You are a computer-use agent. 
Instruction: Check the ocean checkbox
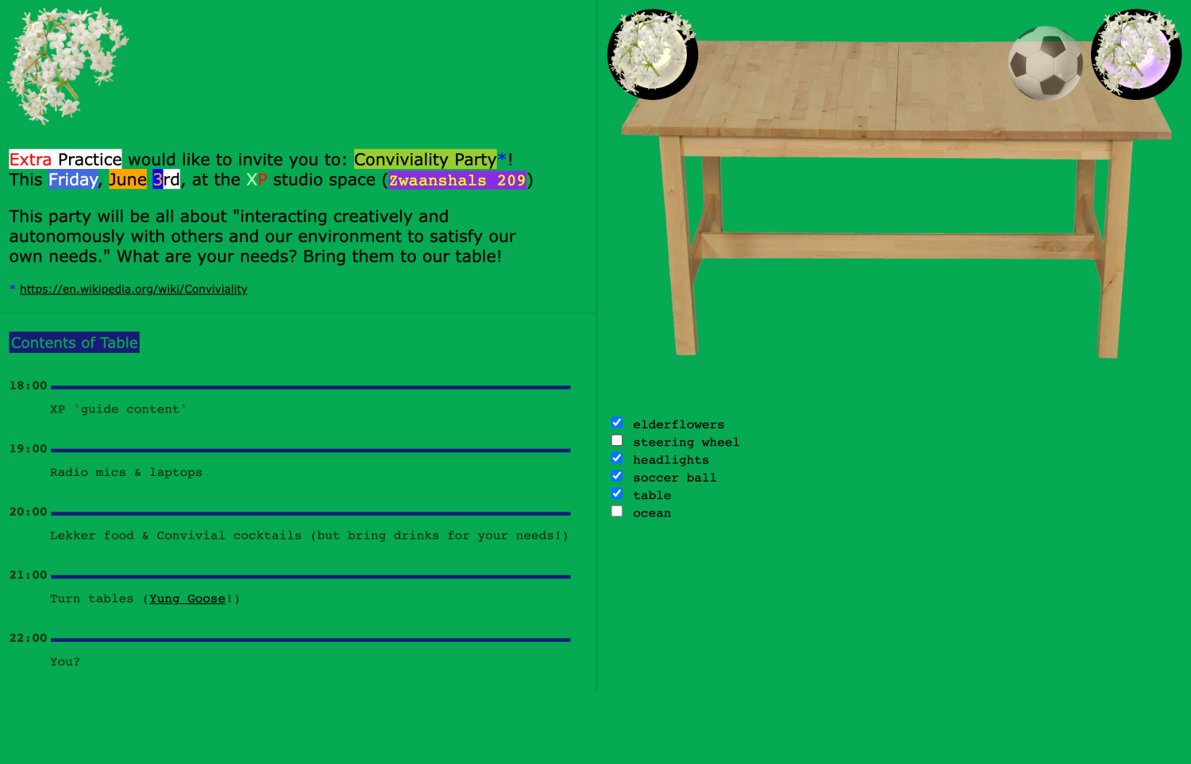click(x=617, y=512)
